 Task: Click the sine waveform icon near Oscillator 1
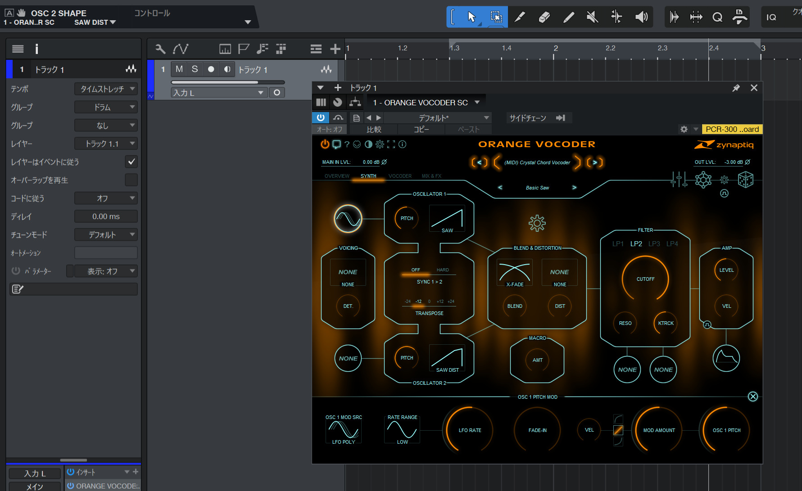(348, 219)
